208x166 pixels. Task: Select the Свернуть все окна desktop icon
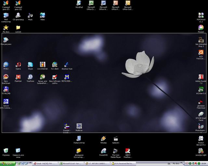coord(18,153)
